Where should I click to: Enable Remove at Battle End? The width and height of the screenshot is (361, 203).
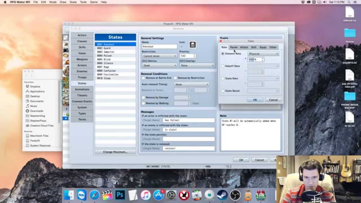coord(143,78)
